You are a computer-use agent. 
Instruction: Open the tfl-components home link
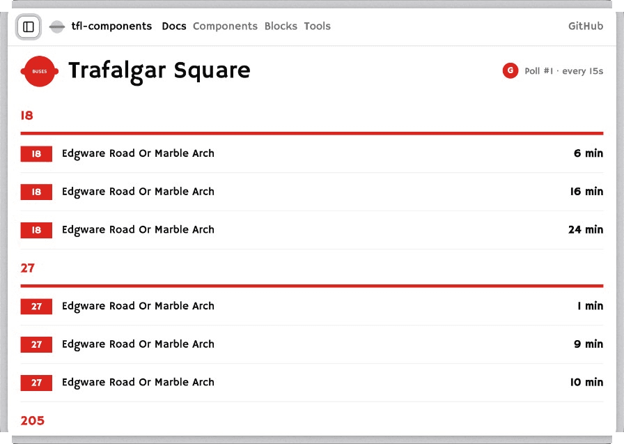click(111, 26)
